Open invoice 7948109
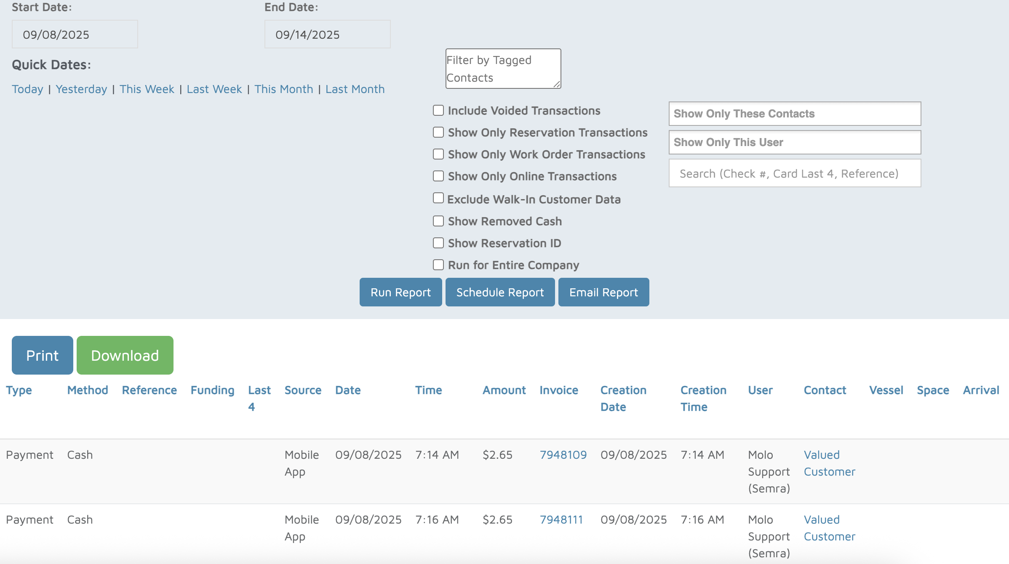 pos(563,455)
